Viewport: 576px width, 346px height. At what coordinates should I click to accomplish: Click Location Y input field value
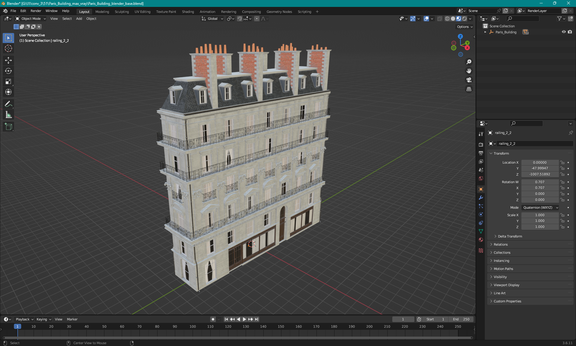pos(539,168)
